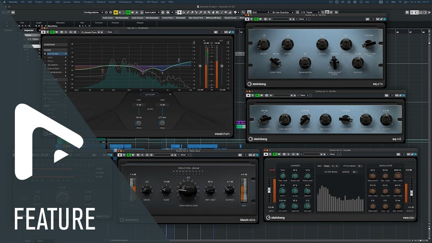Click Vocoder OUTPUT fader handle

pyautogui.click(x=411, y=193)
